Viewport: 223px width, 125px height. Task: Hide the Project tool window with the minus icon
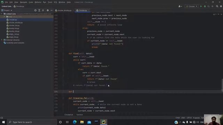point(52,10)
